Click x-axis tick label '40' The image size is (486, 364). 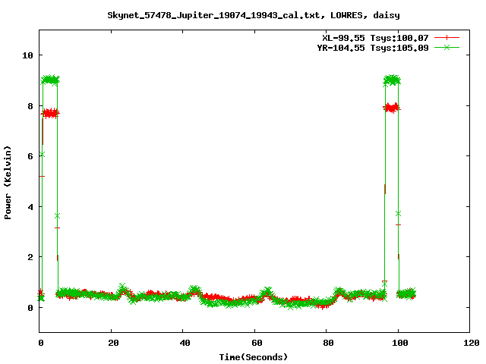[185, 343]
